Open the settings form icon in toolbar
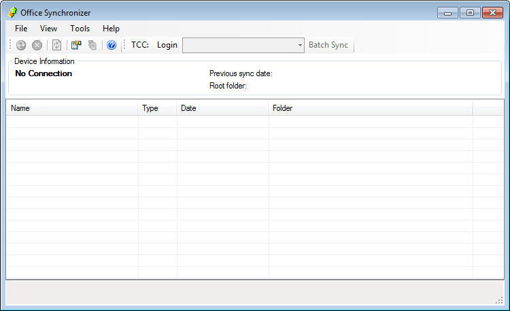Screen dimensions: 510x311 (x=76, y=45)
